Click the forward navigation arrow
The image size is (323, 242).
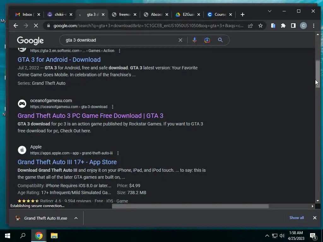[x=26, y=26]
